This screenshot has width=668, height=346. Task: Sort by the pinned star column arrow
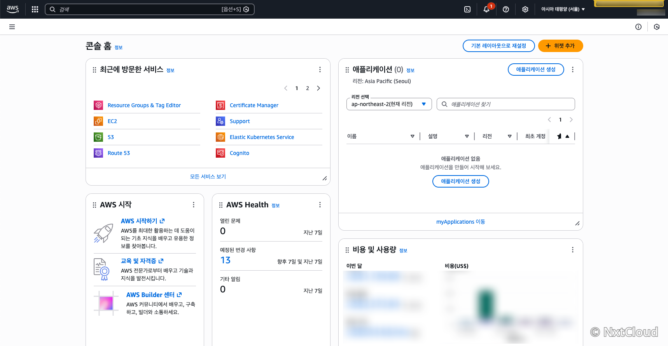[x=567, y=136]
